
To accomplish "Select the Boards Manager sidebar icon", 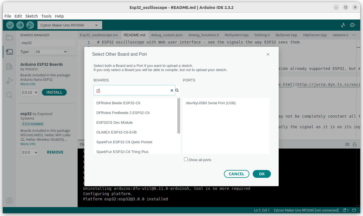I will [9, 52].
